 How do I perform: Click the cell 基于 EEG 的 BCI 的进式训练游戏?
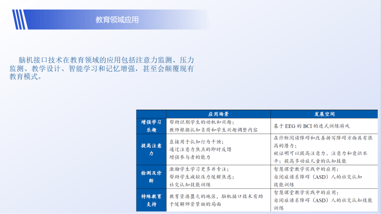(312, 126)
